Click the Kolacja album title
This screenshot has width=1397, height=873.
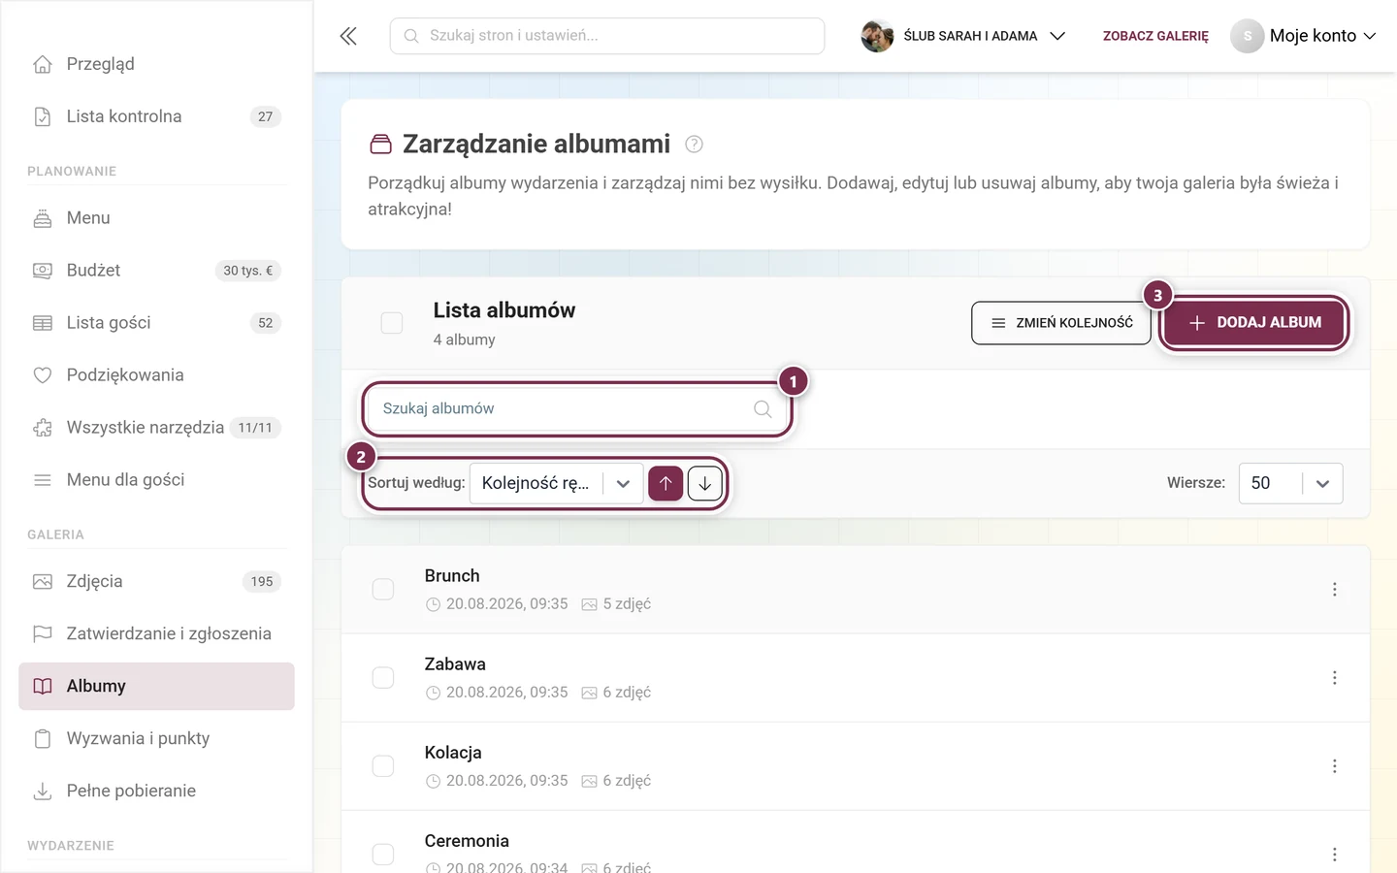click(x=453, y=753)
